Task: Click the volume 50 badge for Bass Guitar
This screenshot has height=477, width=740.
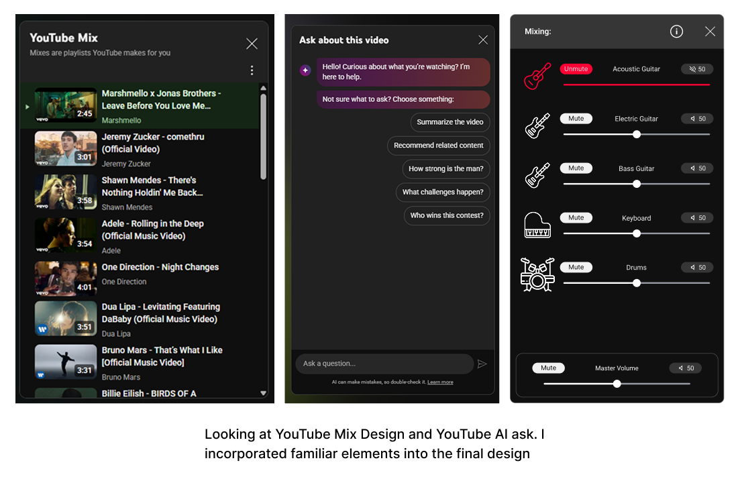Action: tap(697, 168)
